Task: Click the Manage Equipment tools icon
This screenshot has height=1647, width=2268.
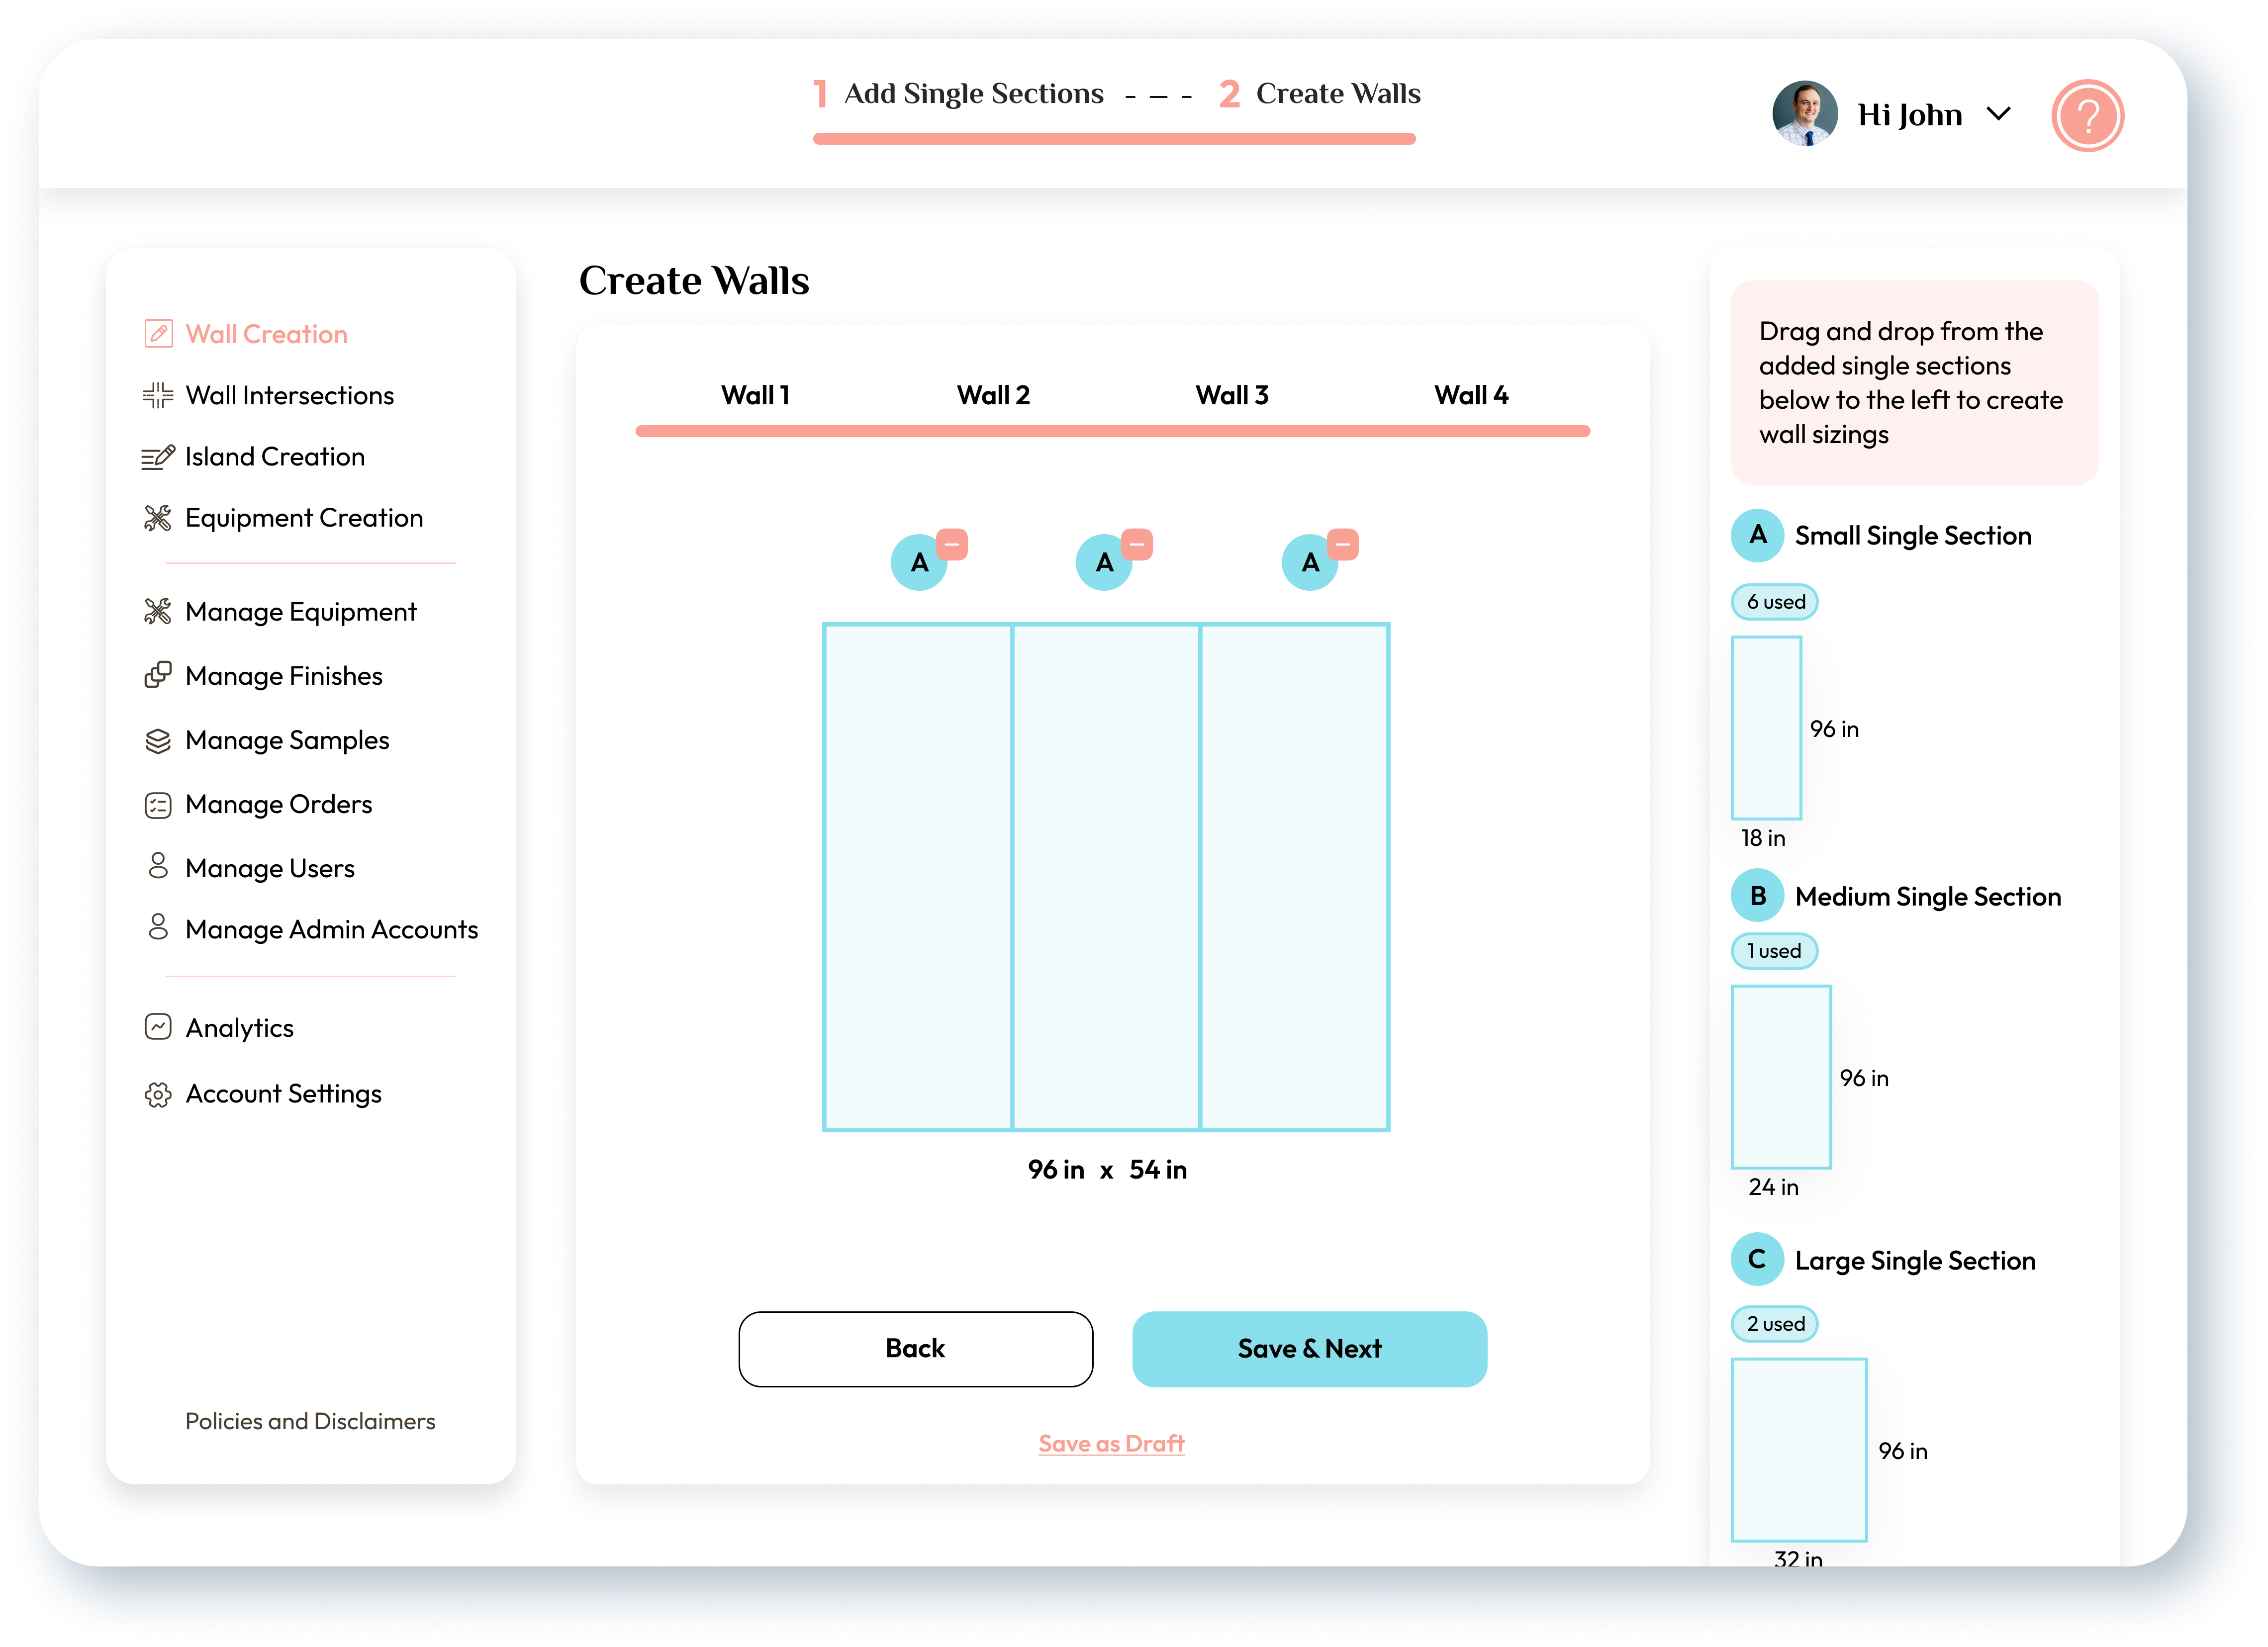Action: [x=158, y=612]
